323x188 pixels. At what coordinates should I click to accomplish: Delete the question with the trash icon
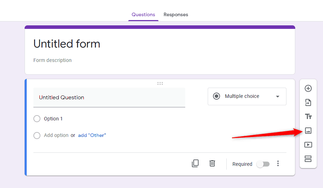pyautogui.click(x=212, y=163)
